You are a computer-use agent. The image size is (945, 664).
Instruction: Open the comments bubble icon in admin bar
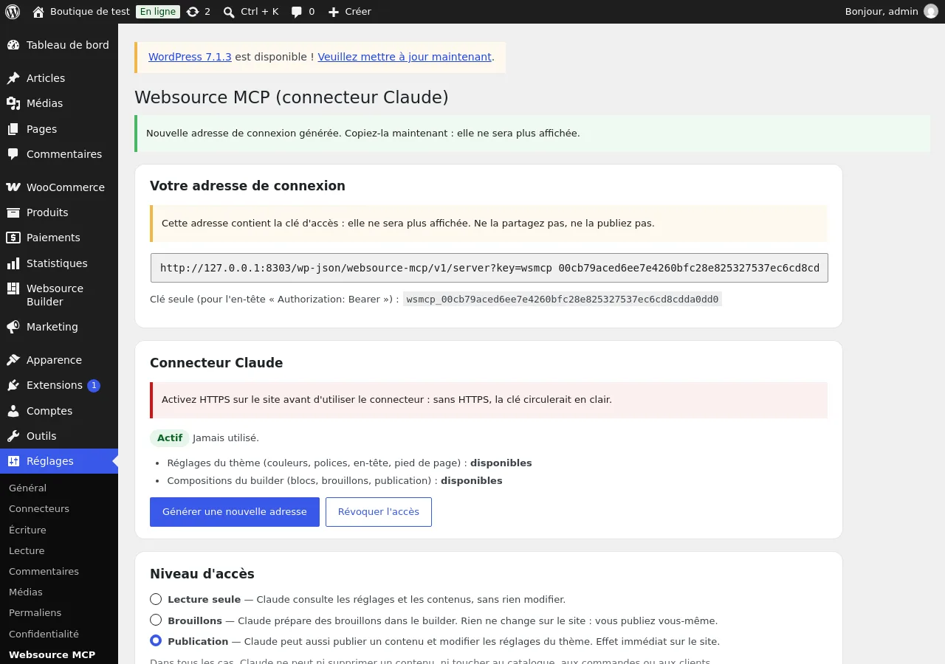pyautogui.click(x=297, y=12)
